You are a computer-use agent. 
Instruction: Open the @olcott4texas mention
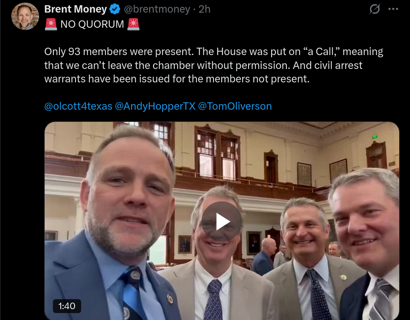pos(78,106)
